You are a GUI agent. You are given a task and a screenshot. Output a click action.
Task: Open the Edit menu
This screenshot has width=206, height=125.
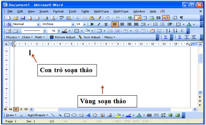coord(20,11)
